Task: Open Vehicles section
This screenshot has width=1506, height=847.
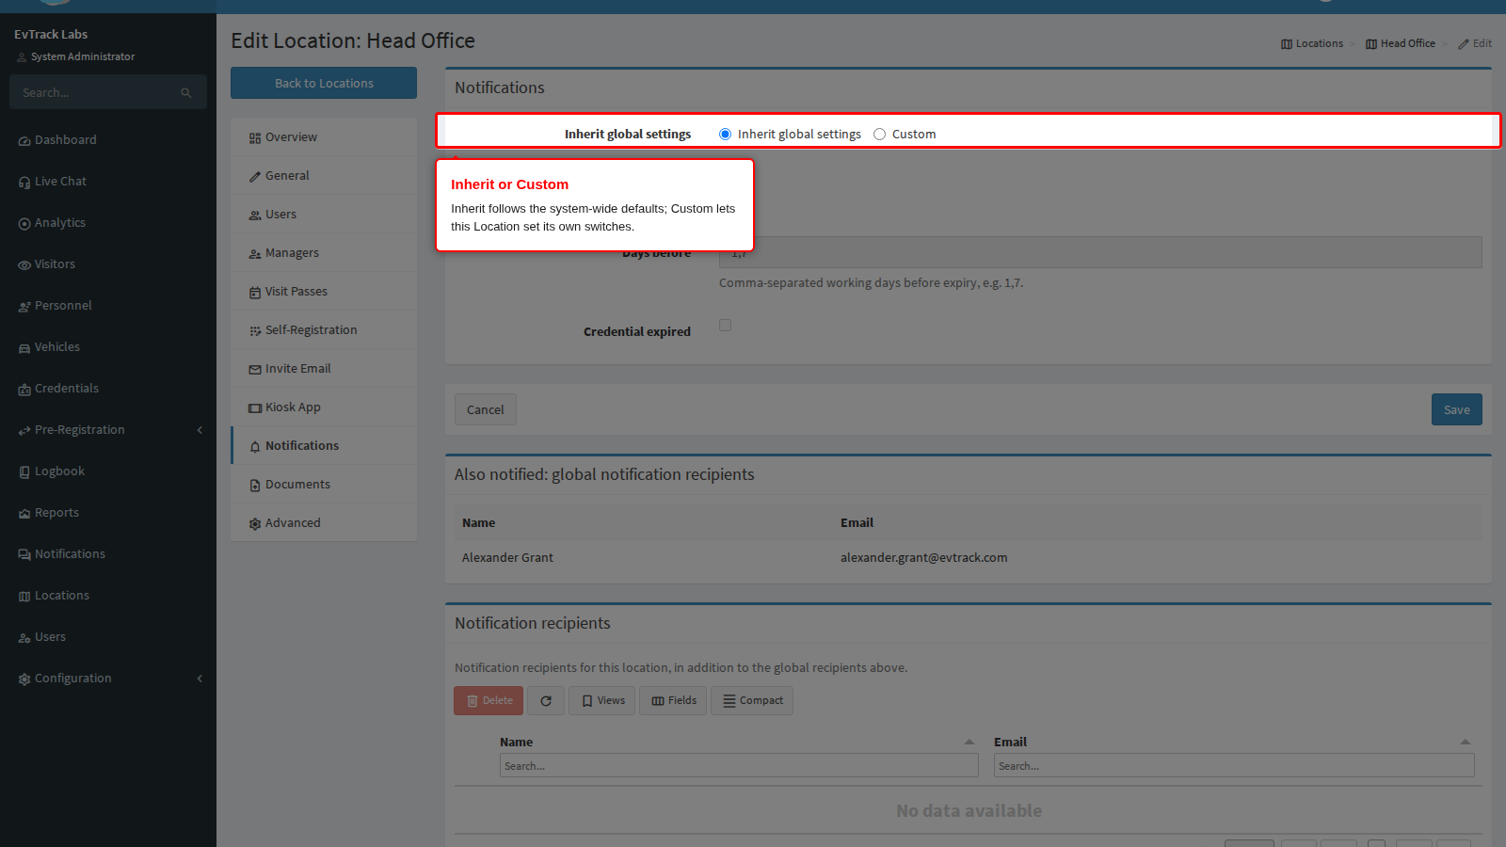Action: [x=49, y=347]
